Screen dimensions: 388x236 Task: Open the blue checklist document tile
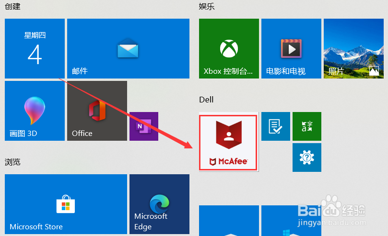pos(276,126)
